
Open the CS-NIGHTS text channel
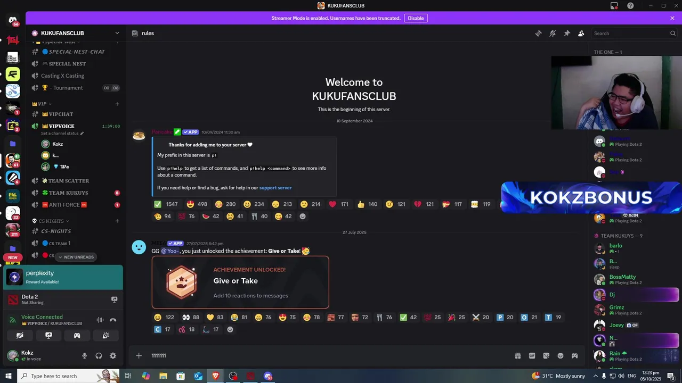coord(76,231)
